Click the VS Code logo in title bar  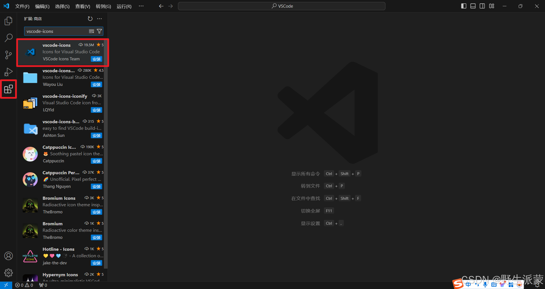(6, 6)
